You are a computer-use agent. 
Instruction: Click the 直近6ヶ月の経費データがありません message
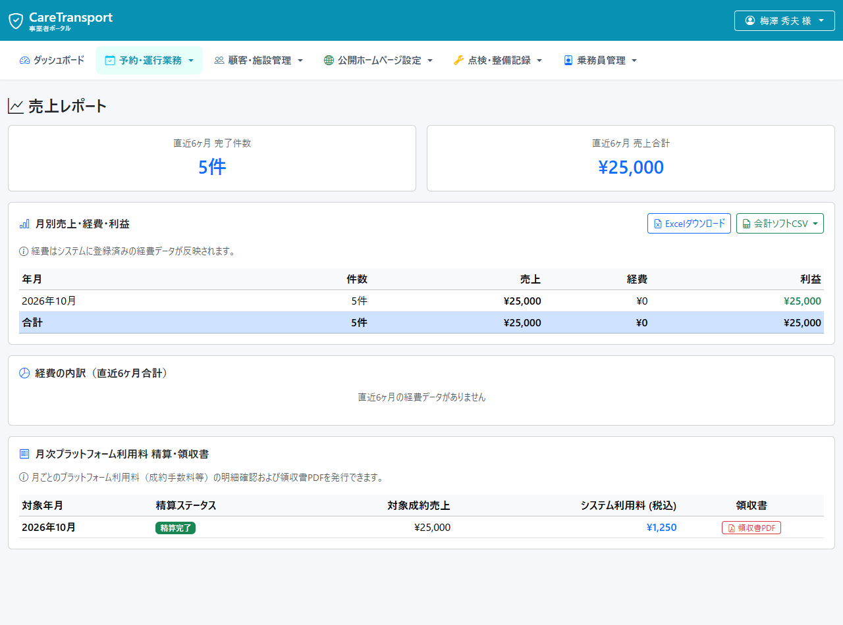point(421,397)
